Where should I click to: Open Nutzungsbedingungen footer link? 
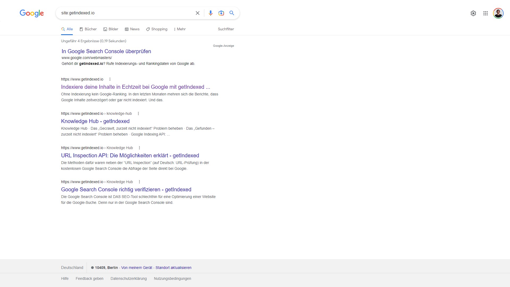pyautogui.click(x=172, y=278)
